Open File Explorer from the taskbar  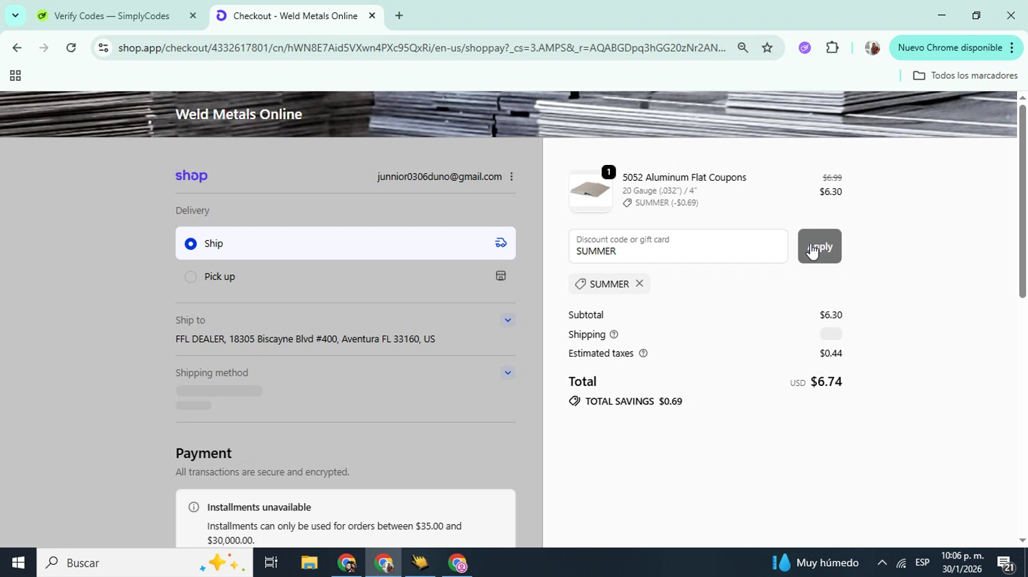click(309, 563)
